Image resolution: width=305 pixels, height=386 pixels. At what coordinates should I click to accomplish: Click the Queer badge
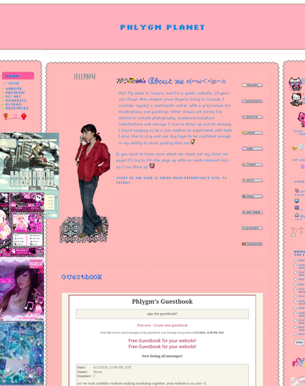(252, 149)
